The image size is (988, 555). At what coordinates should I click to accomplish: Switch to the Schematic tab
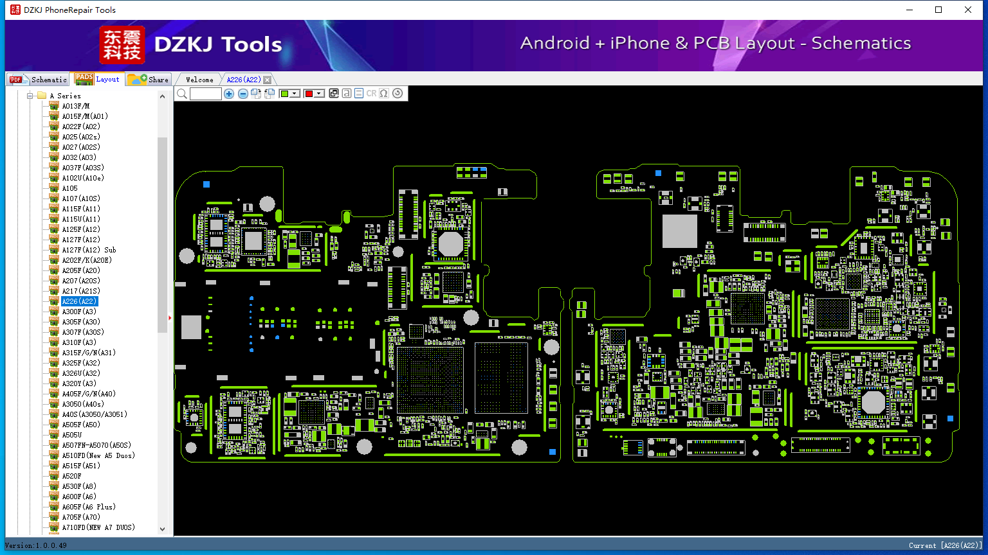coord(39,80)
